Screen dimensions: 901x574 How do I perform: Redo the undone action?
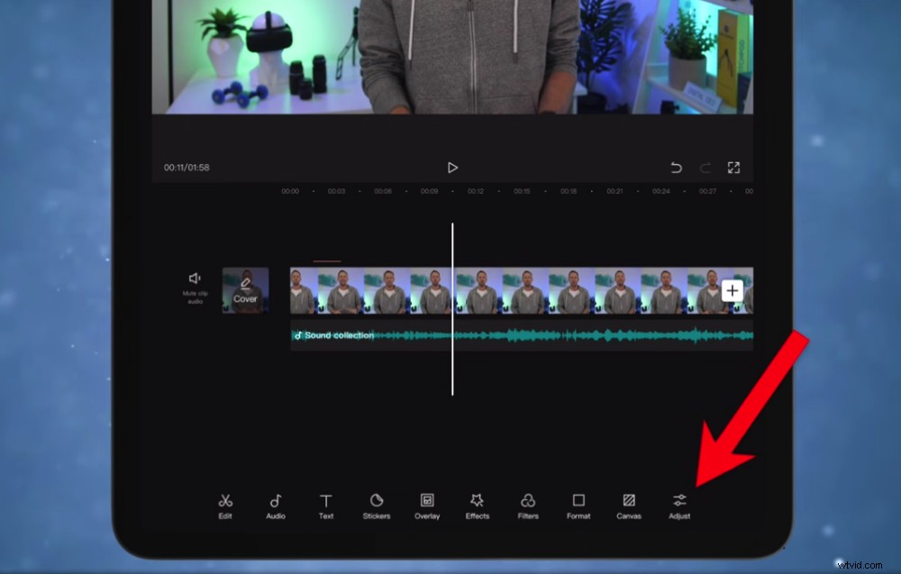[x=705, y=167]
